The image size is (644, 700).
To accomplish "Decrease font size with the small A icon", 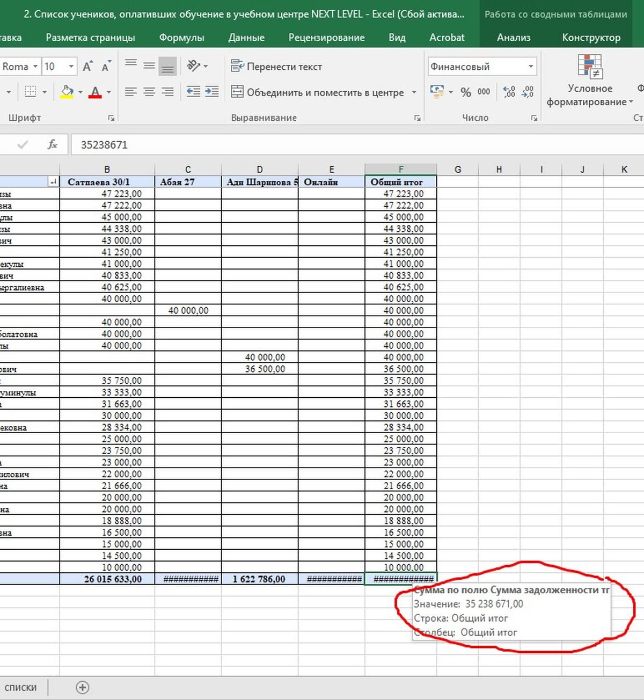I will click(106, 67).
